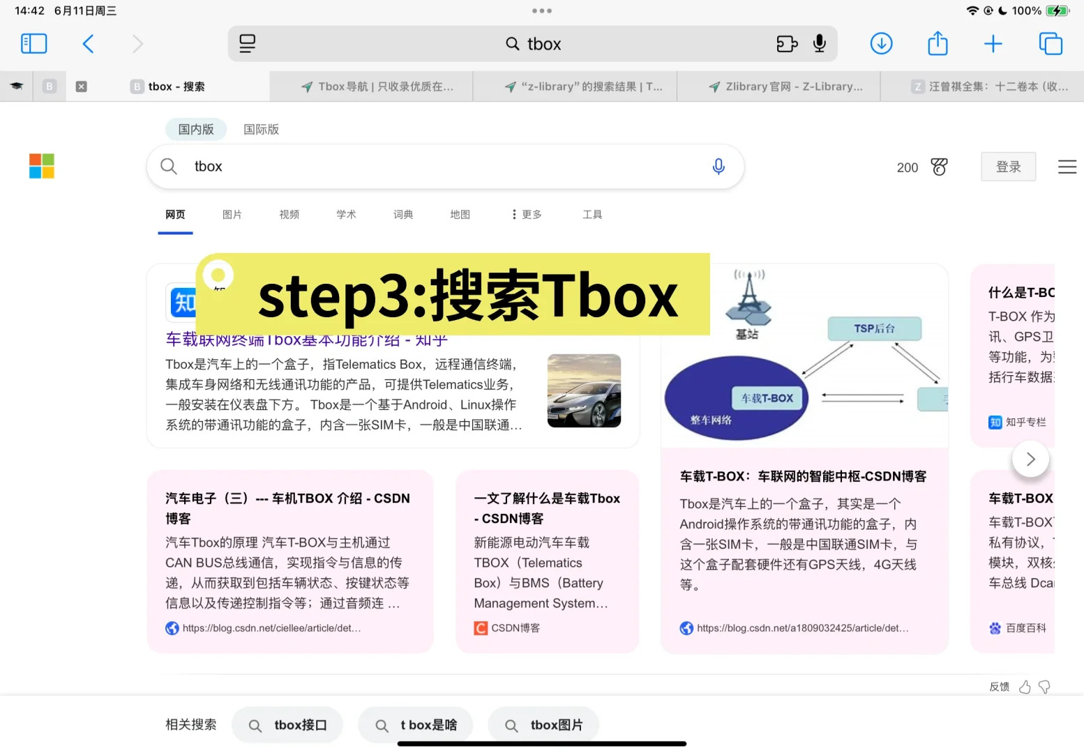Screen dimensions: 1084x753
Task: Add a new Safari tab
Action: click(993, 44)
